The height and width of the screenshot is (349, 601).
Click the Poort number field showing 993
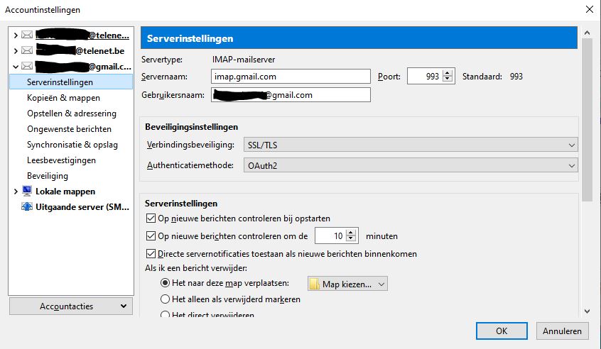click(425, 76)
